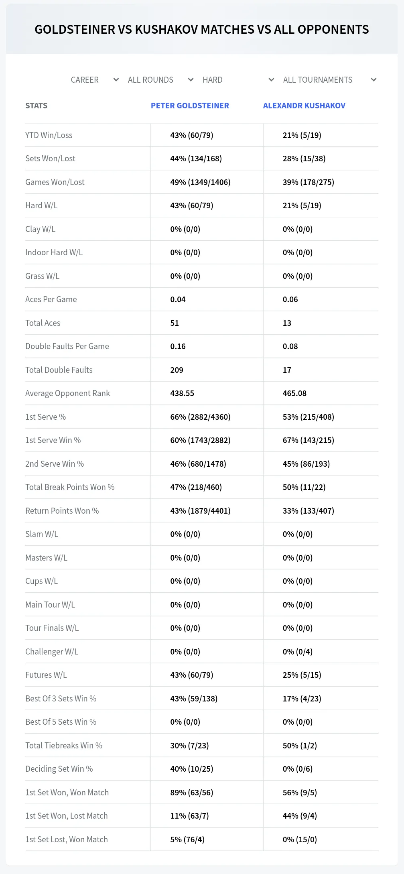Viewport: 404px width, 874px height.
Task: Open the CAREER period dropdown
Action: [x=94, y=80]
